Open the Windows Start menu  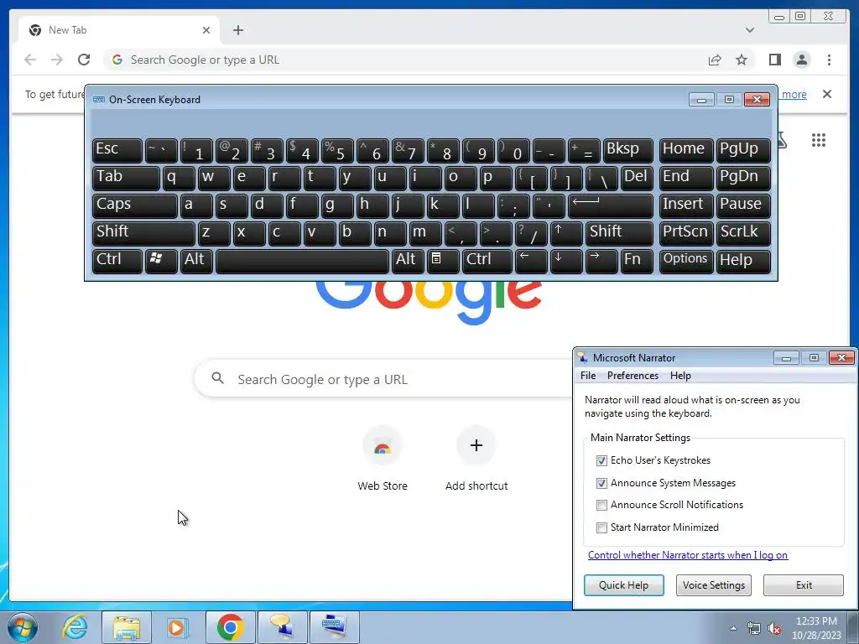23,627
